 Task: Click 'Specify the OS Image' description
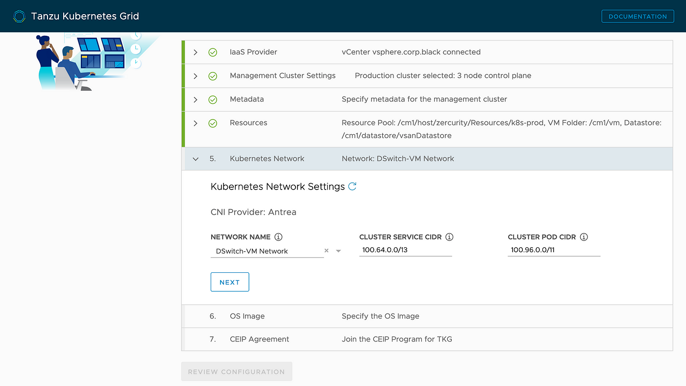pyautogui.click(x=380, y=316)
